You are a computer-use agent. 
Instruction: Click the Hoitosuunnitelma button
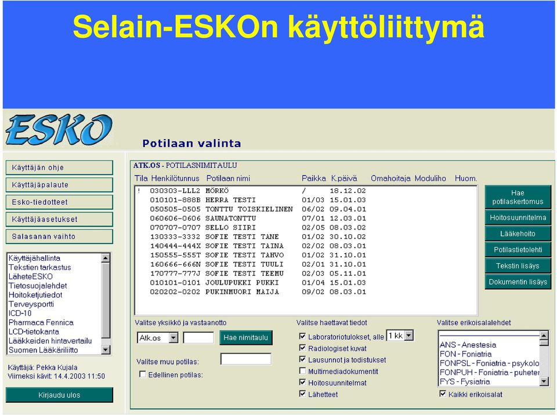(518, 217)
